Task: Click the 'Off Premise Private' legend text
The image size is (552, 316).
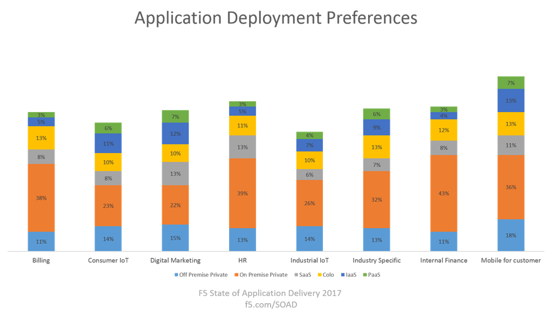Action: [203, 275]
